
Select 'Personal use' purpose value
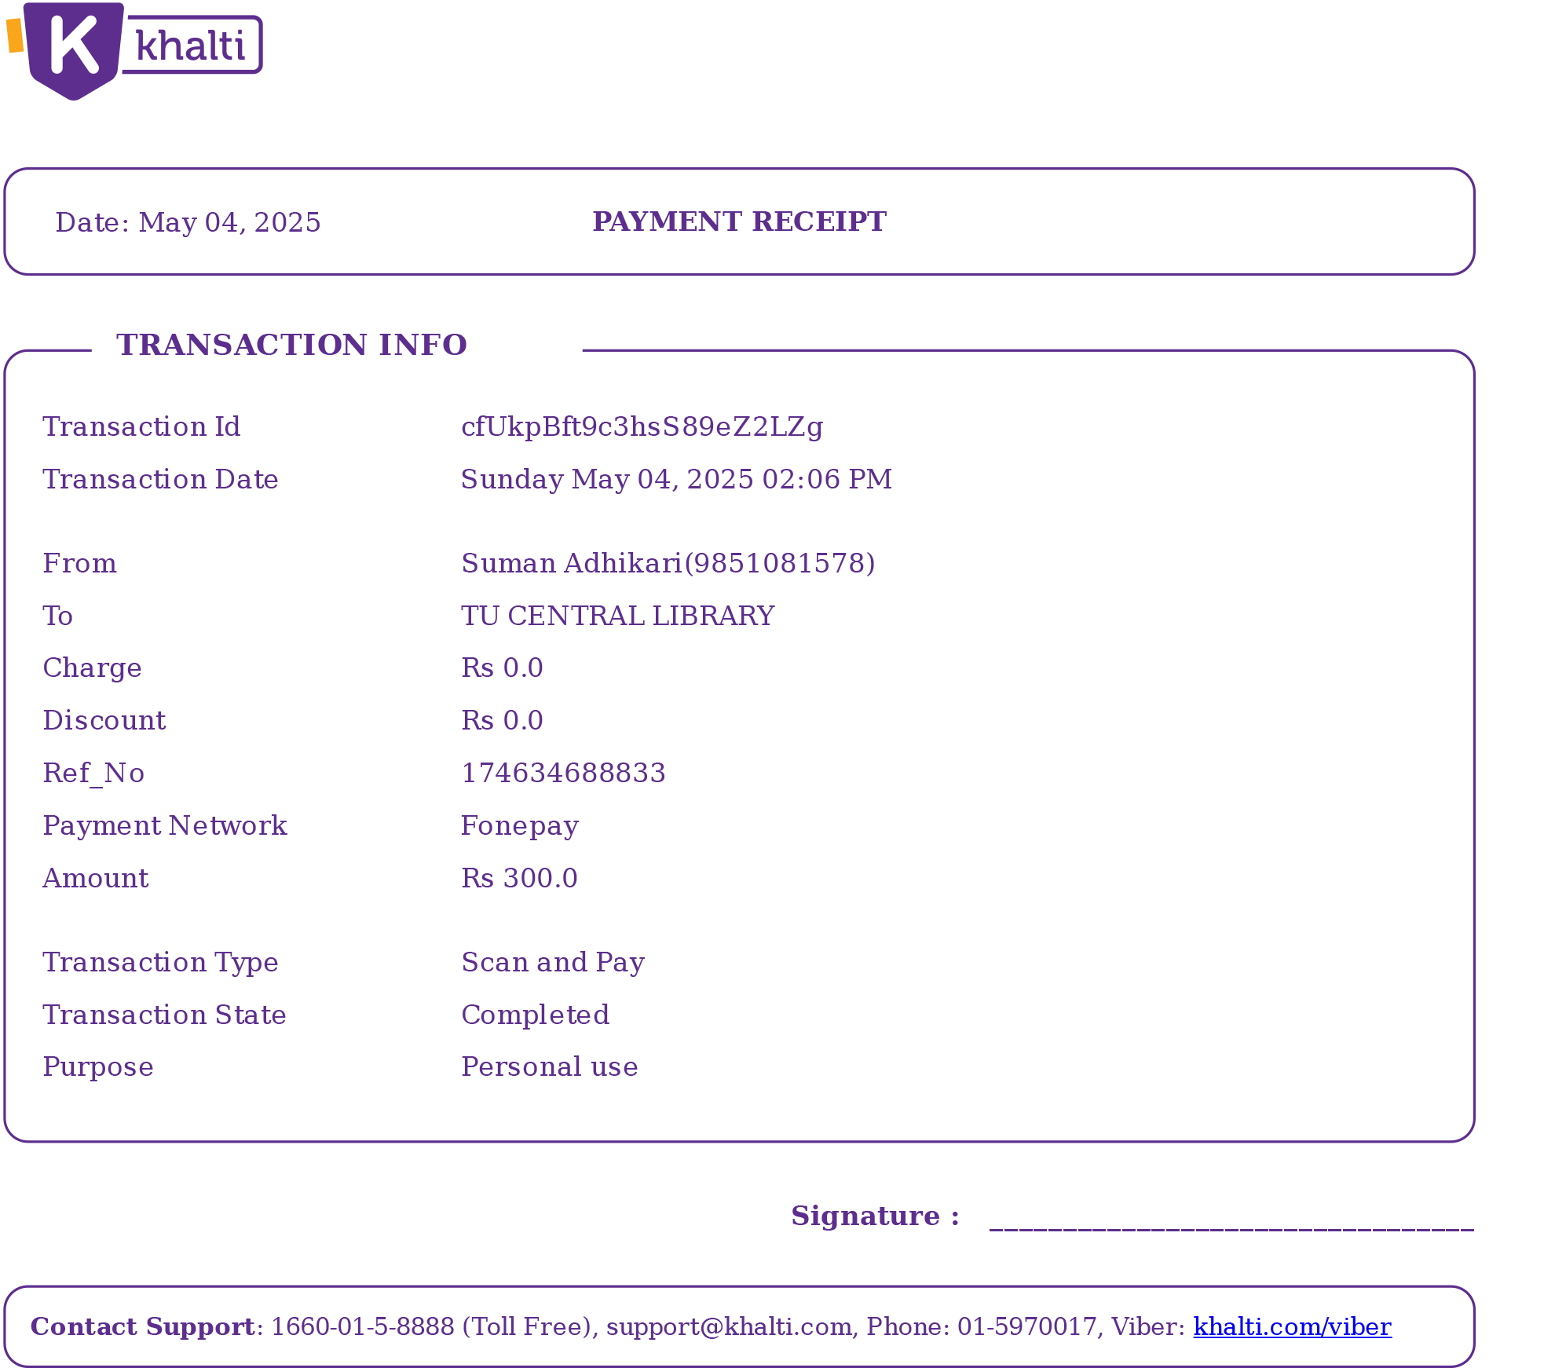pos(549,1067)
